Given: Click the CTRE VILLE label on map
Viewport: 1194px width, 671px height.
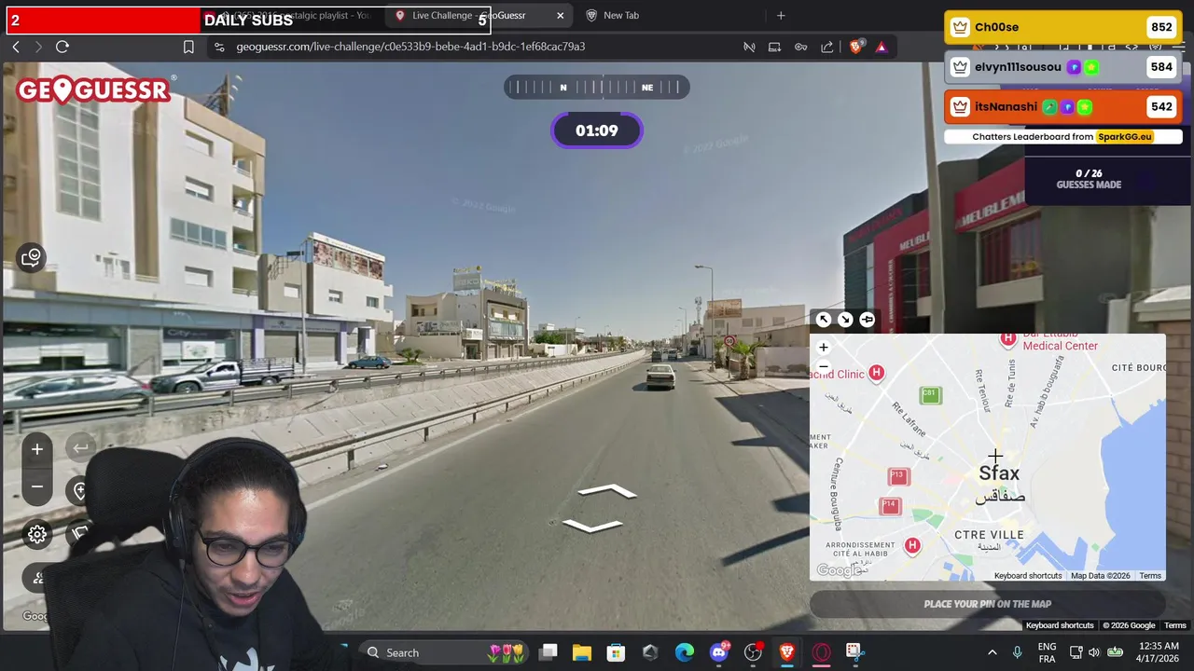Looking at the screenshot, I should tap(990, 535).
